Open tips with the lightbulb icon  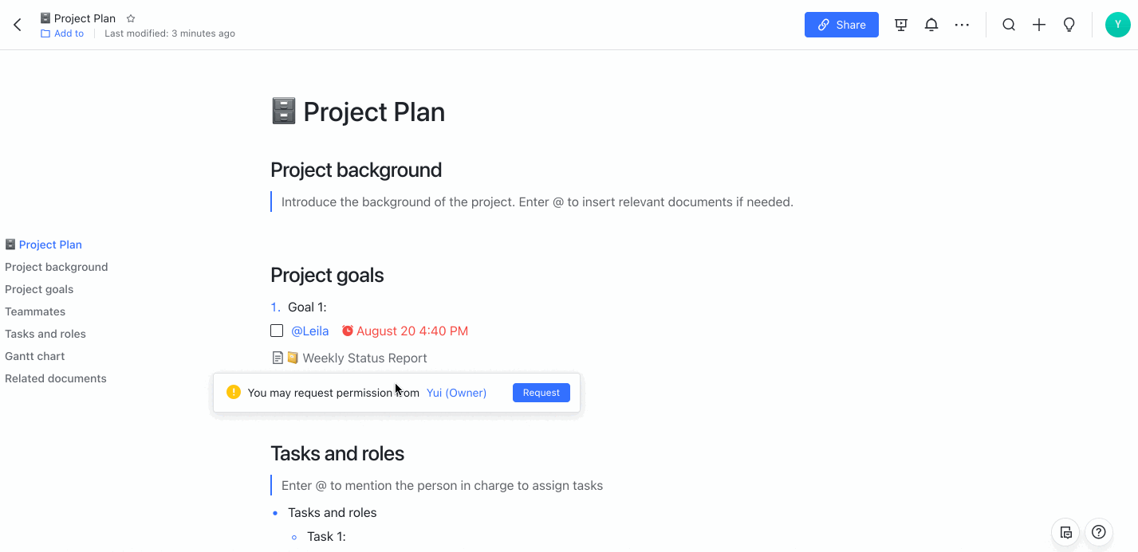(x=1069, y=25)
